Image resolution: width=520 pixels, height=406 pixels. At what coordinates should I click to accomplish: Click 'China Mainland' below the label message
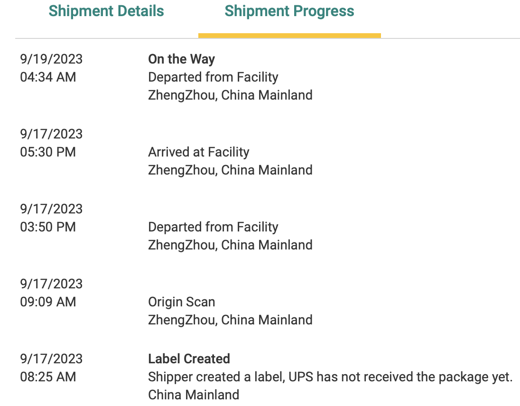(194, 395)
